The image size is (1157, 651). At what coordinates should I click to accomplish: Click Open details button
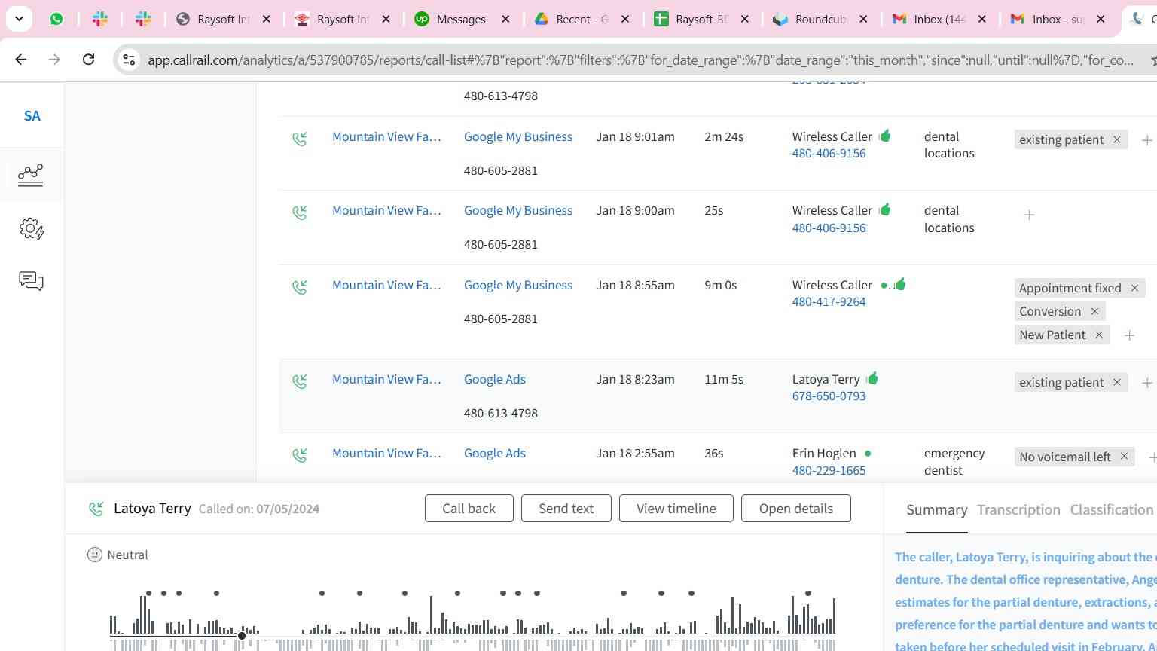(796, 509)
